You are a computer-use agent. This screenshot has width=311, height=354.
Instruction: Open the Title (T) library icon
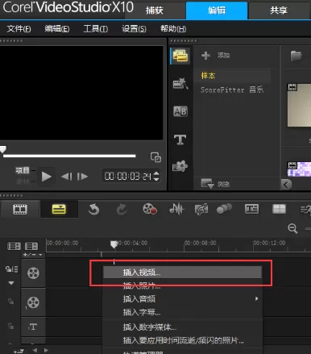point(180,140)
